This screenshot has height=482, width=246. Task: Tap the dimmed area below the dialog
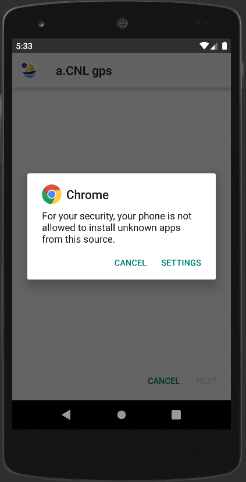[x=122, y=326]
